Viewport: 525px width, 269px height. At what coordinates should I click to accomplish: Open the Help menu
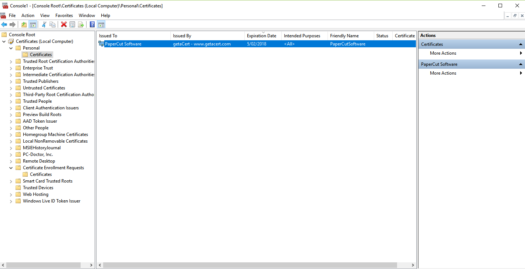coord(105,16)
